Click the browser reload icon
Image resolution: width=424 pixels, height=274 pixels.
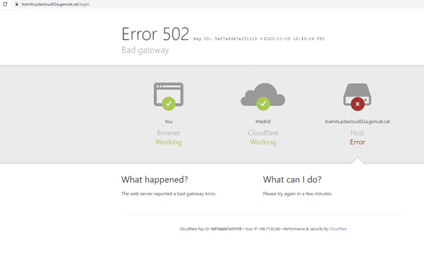point(5,4)
